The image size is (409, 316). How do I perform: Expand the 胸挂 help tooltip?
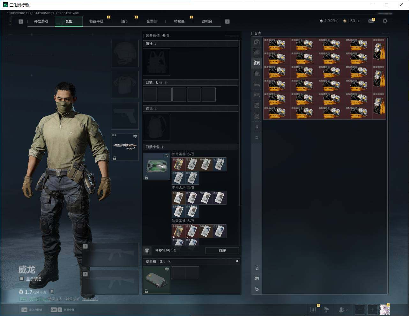tap(156, 44)
